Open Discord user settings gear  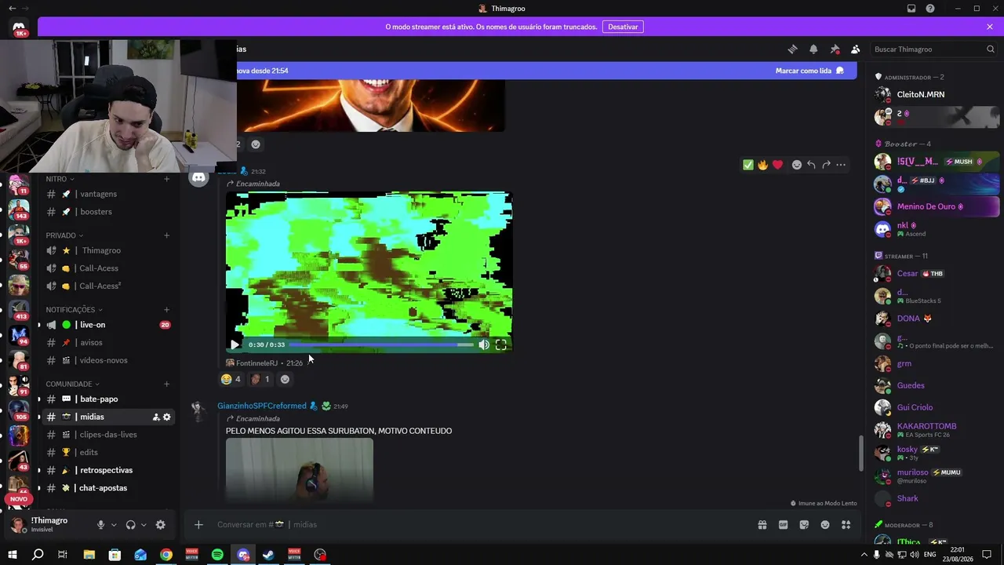(161, 525)
